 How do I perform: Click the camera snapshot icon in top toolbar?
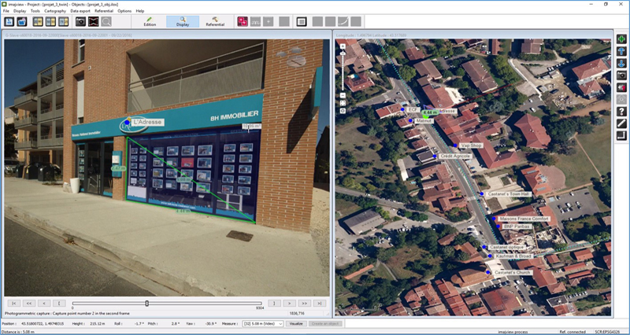point(81,22)
